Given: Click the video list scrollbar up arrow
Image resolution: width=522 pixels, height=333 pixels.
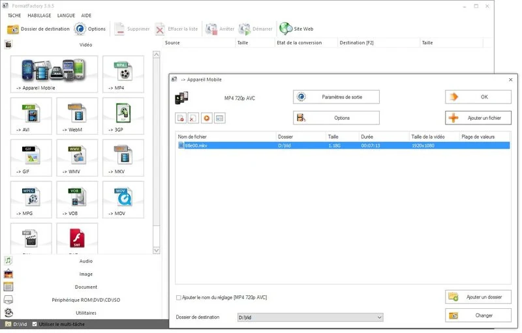Looking at the screenshot, I should pos(156,55).
